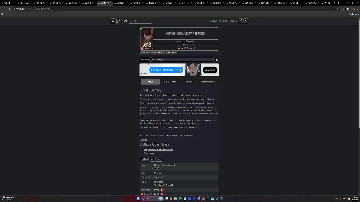This screenshot has width=360, height=202.
Task: Expand the Add to Library dropdown
Action: coord(183,59)
